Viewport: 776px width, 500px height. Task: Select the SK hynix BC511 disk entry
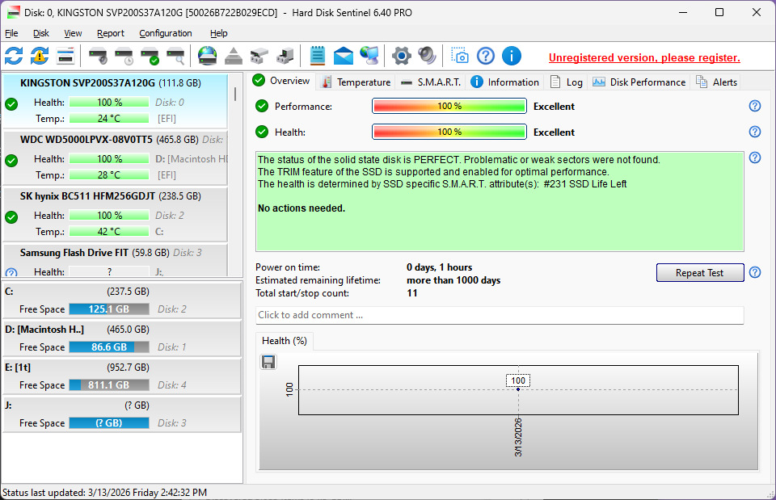[x=116, y=214]
